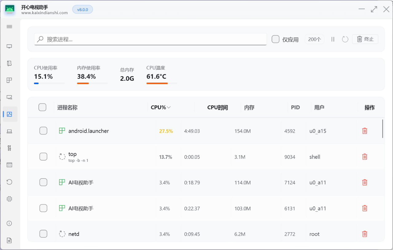Image resolution: width=393 pixels, height=250 pixels.
Task: Open the settings gear in sidebar
Action: click(x=9, y=199)
